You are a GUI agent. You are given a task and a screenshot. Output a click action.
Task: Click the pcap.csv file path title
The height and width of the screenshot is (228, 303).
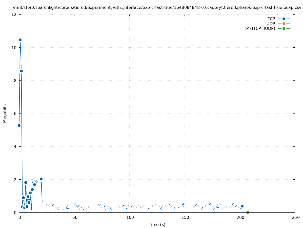point(157,8)
